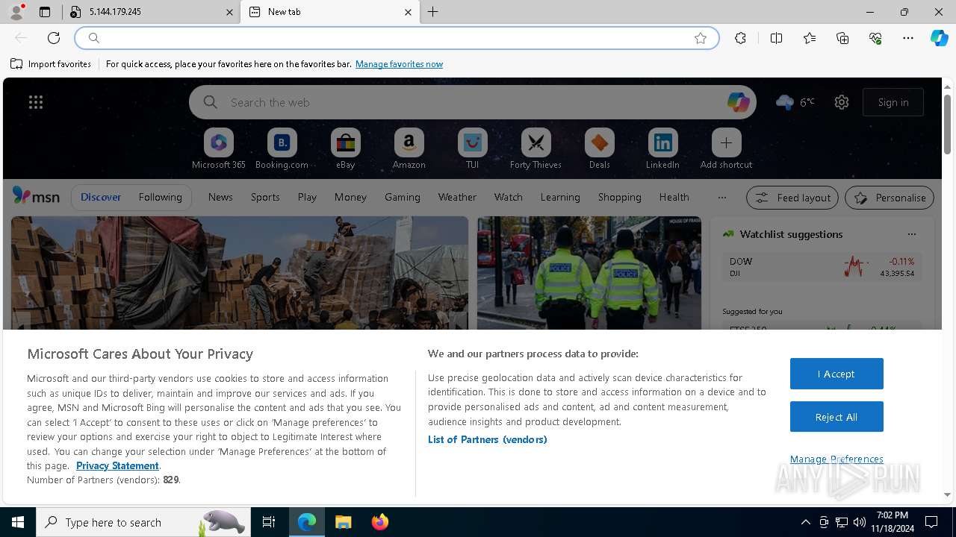This screenshot has width=956, height=537.
Task: Open the Forty Thieves shortcut
Action: 536,148
